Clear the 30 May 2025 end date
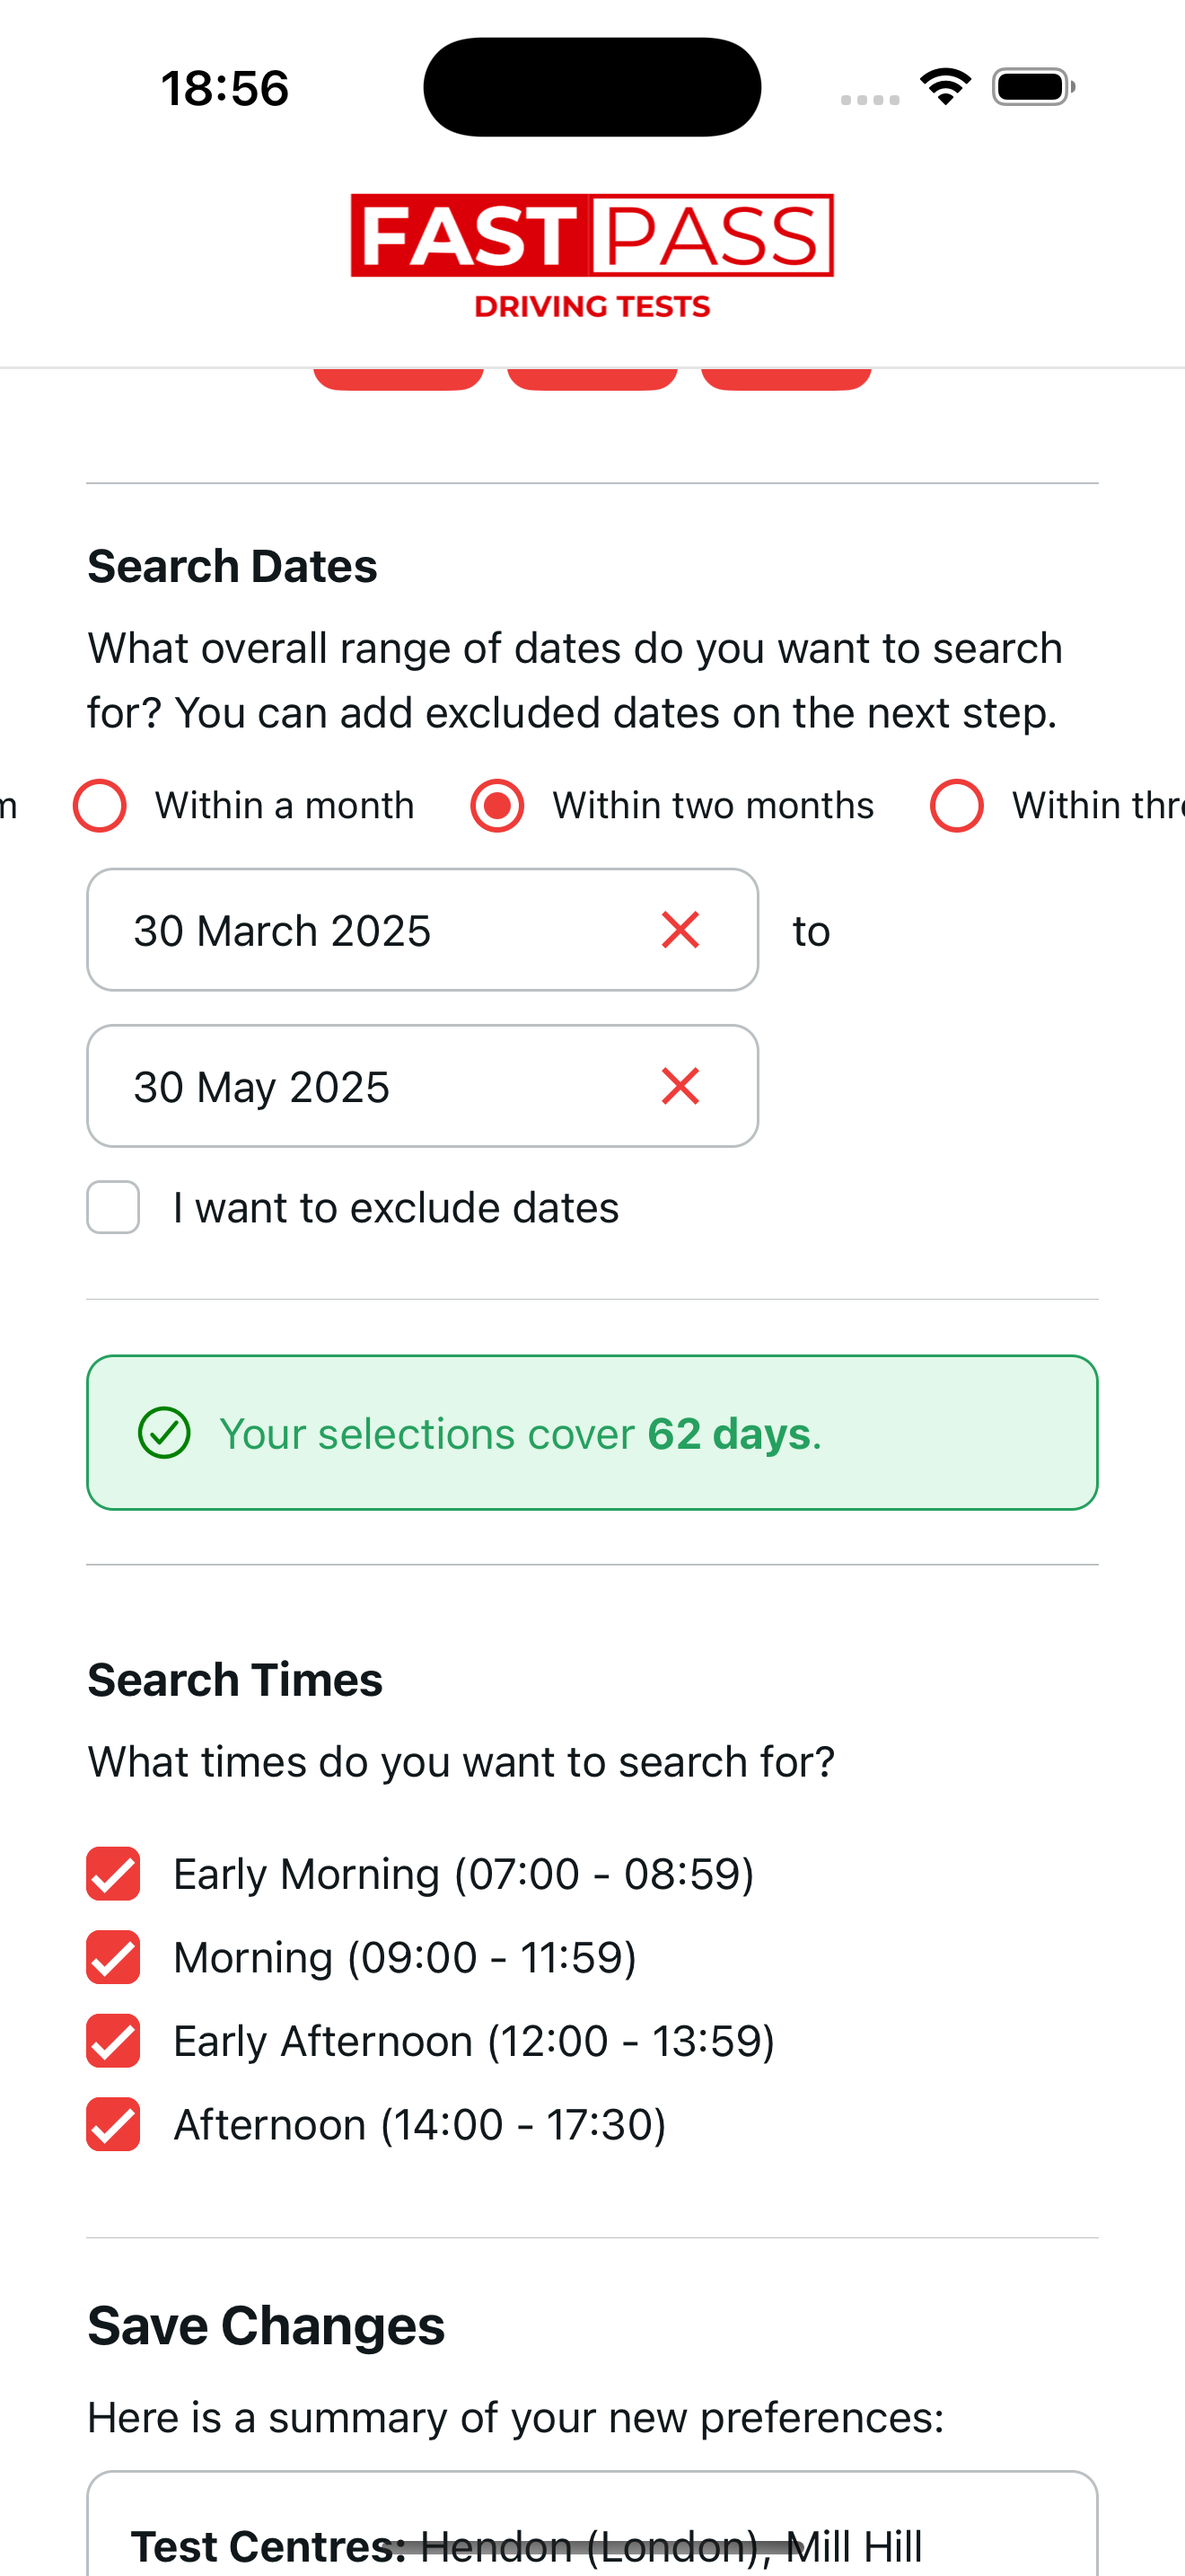The width and height of the screenshot is (1185, 2576). pyautogui.click(x=680, y=1086)
